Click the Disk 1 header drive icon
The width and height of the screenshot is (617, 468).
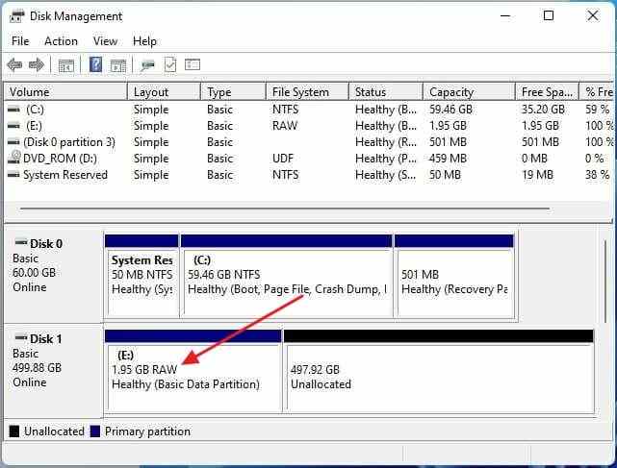[x=21, y=337]
